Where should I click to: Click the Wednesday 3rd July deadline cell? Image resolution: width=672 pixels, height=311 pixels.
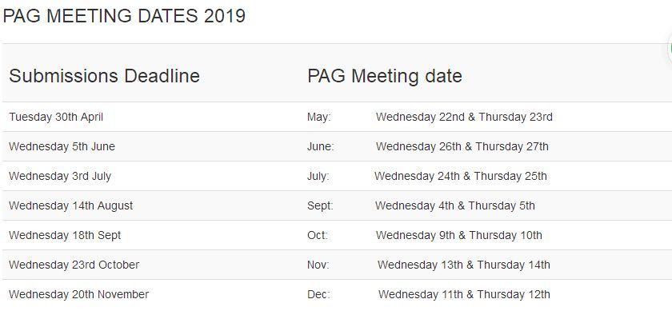click(59, 176)
